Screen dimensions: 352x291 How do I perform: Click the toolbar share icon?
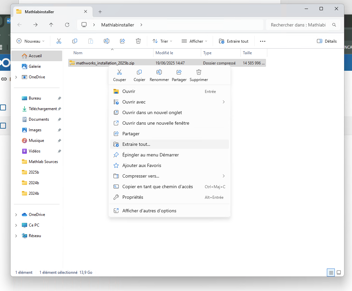point(122,41)
